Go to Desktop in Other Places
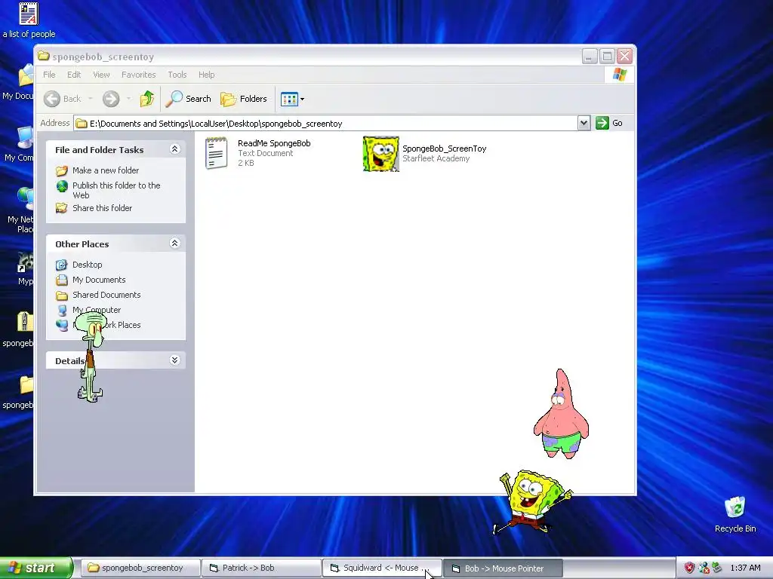Screen dimensions: 773x579 pos(88,265)
